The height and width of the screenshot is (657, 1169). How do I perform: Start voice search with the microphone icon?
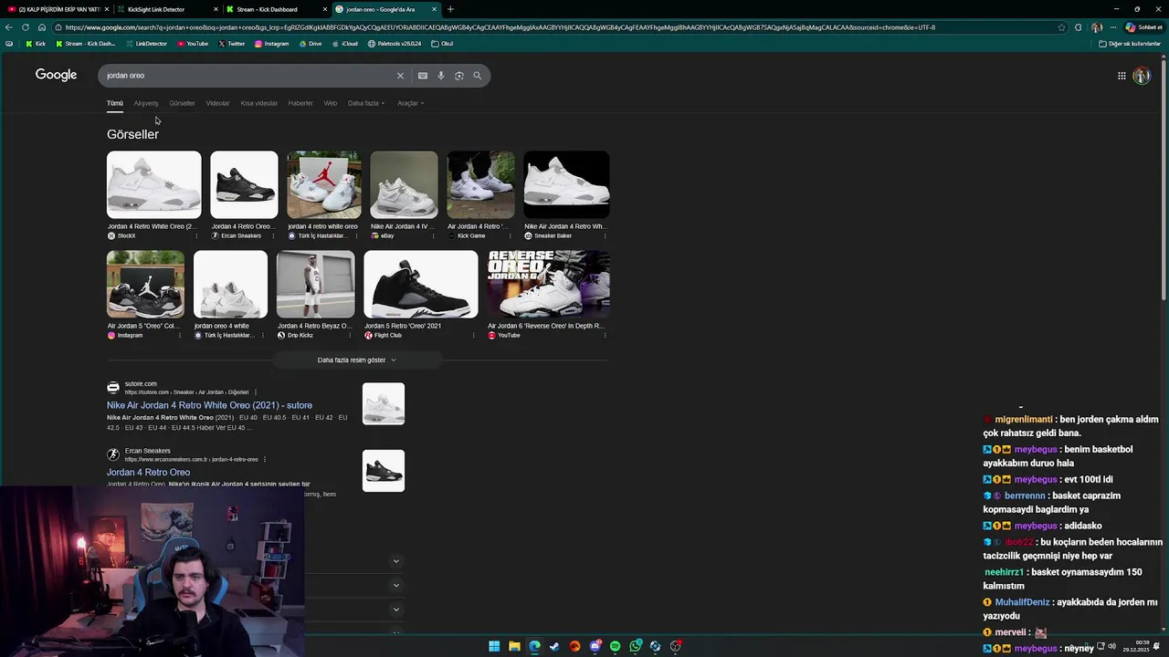[x=440, y=76]
